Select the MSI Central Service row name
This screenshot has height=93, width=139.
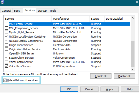coord(21,24)
